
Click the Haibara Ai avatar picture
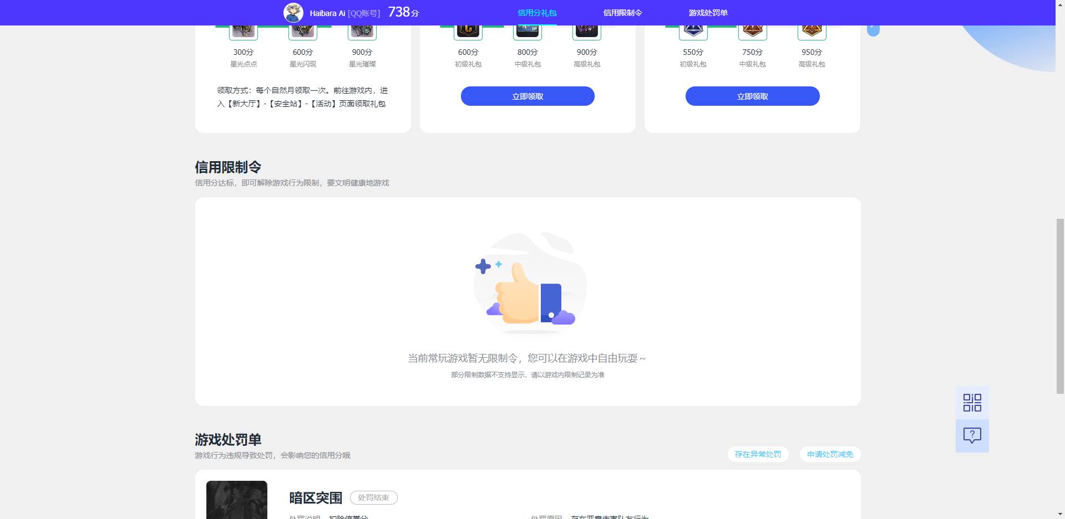[x=293, y=13]
